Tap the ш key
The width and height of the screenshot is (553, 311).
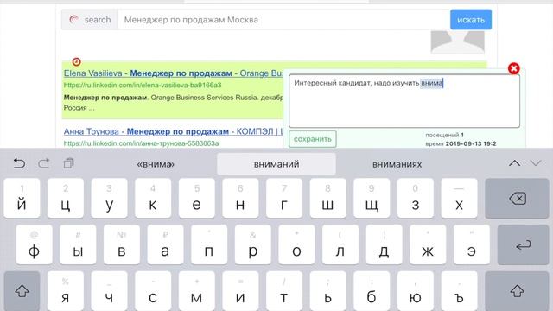click(328, 199)
